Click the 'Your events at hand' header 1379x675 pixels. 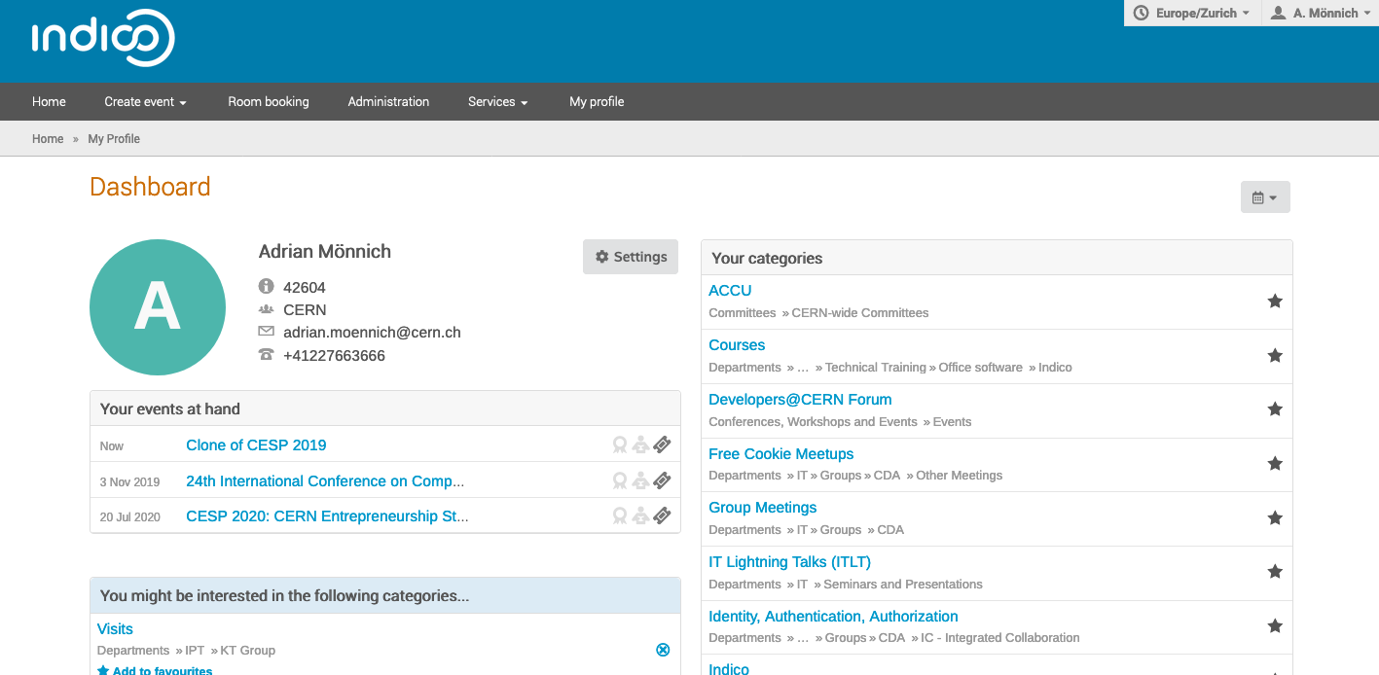pyautogui.click(x=385, y=409)
